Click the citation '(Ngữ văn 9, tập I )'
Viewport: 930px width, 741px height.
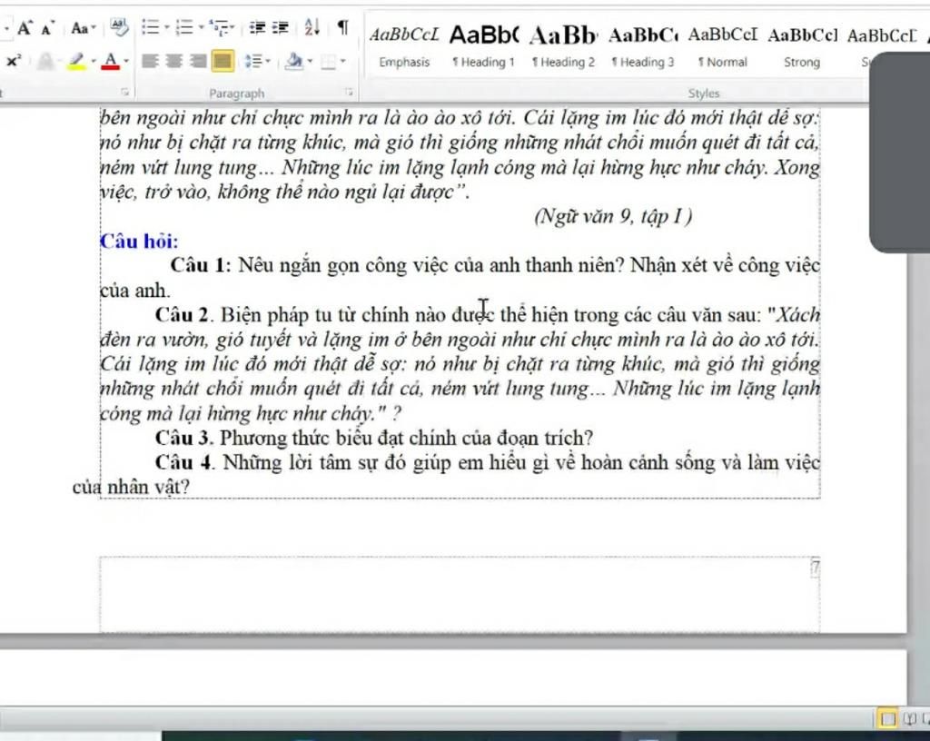[x=613, y=216]
